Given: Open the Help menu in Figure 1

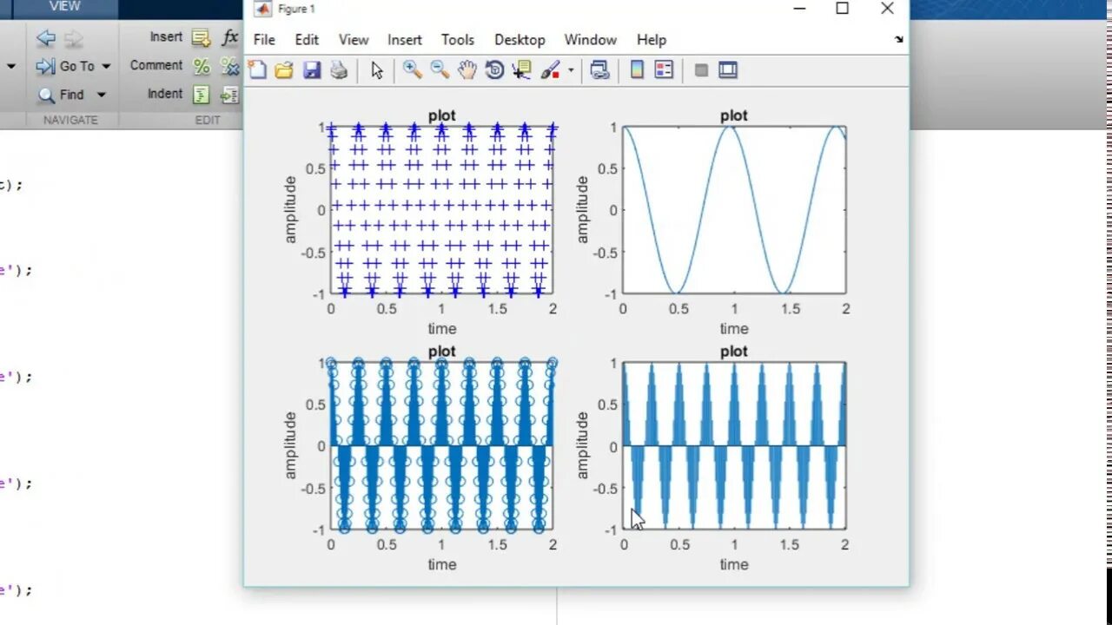Looking at the screenshot, I should coord(652,40).
